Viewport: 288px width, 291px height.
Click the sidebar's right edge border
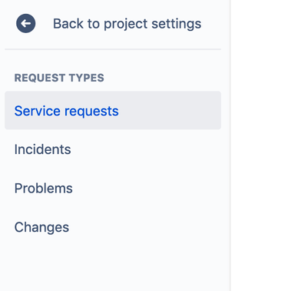point(230,145)
